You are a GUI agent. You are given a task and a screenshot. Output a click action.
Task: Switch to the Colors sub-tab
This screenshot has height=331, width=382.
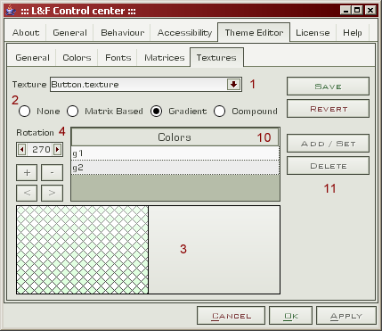(x=77, y=57)
